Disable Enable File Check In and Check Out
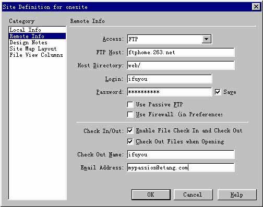The height and width of the screenshot is (207, 263). (x=130, y=131)
